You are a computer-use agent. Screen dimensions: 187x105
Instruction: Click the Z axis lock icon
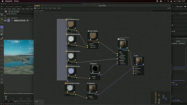coord(15,11)
